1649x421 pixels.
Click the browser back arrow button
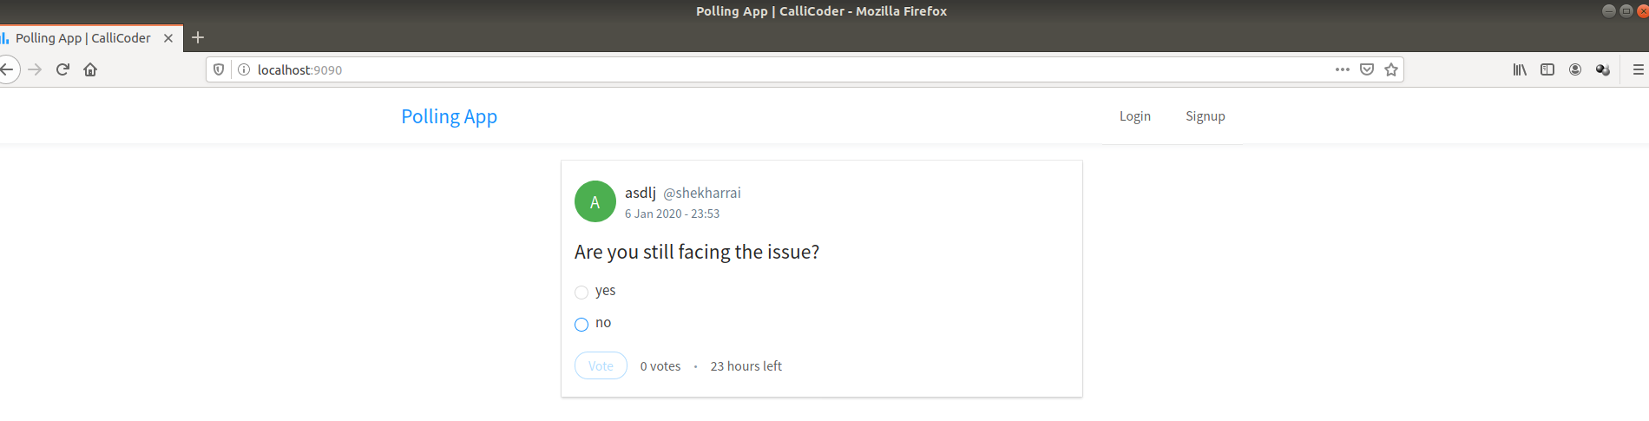[x=7, y=69]
